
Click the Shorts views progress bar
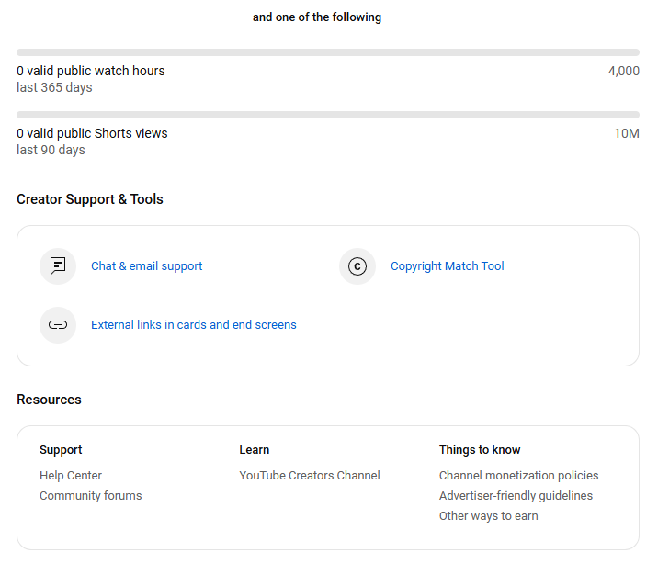tap(328, 115)
